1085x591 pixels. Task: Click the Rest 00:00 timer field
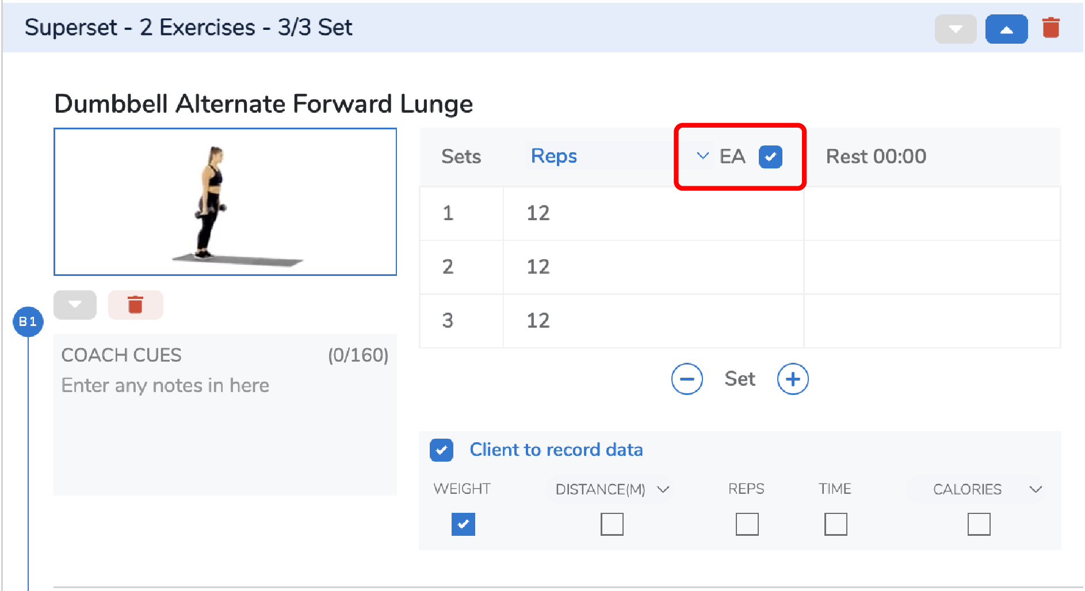coord(876,156)
